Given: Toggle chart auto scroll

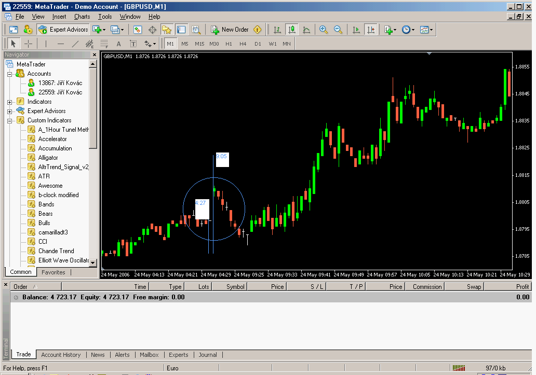Looking at the screenshot, I should pyautogui.click(x=356, y=30).
